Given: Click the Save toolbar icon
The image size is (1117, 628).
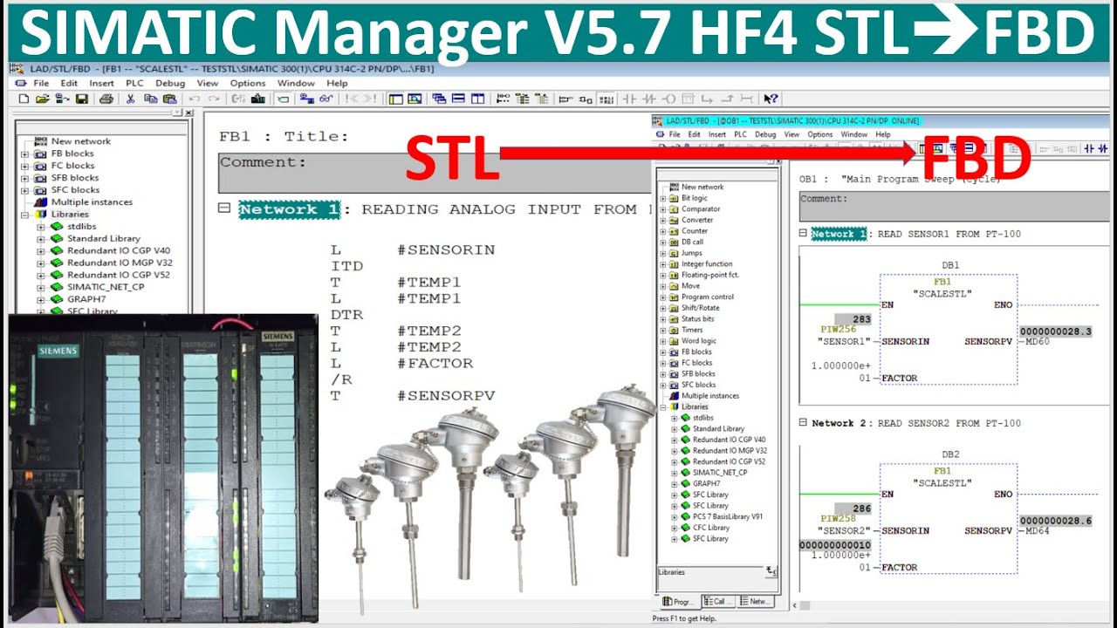Looking at the screenshot, I should tap(82, 99).
